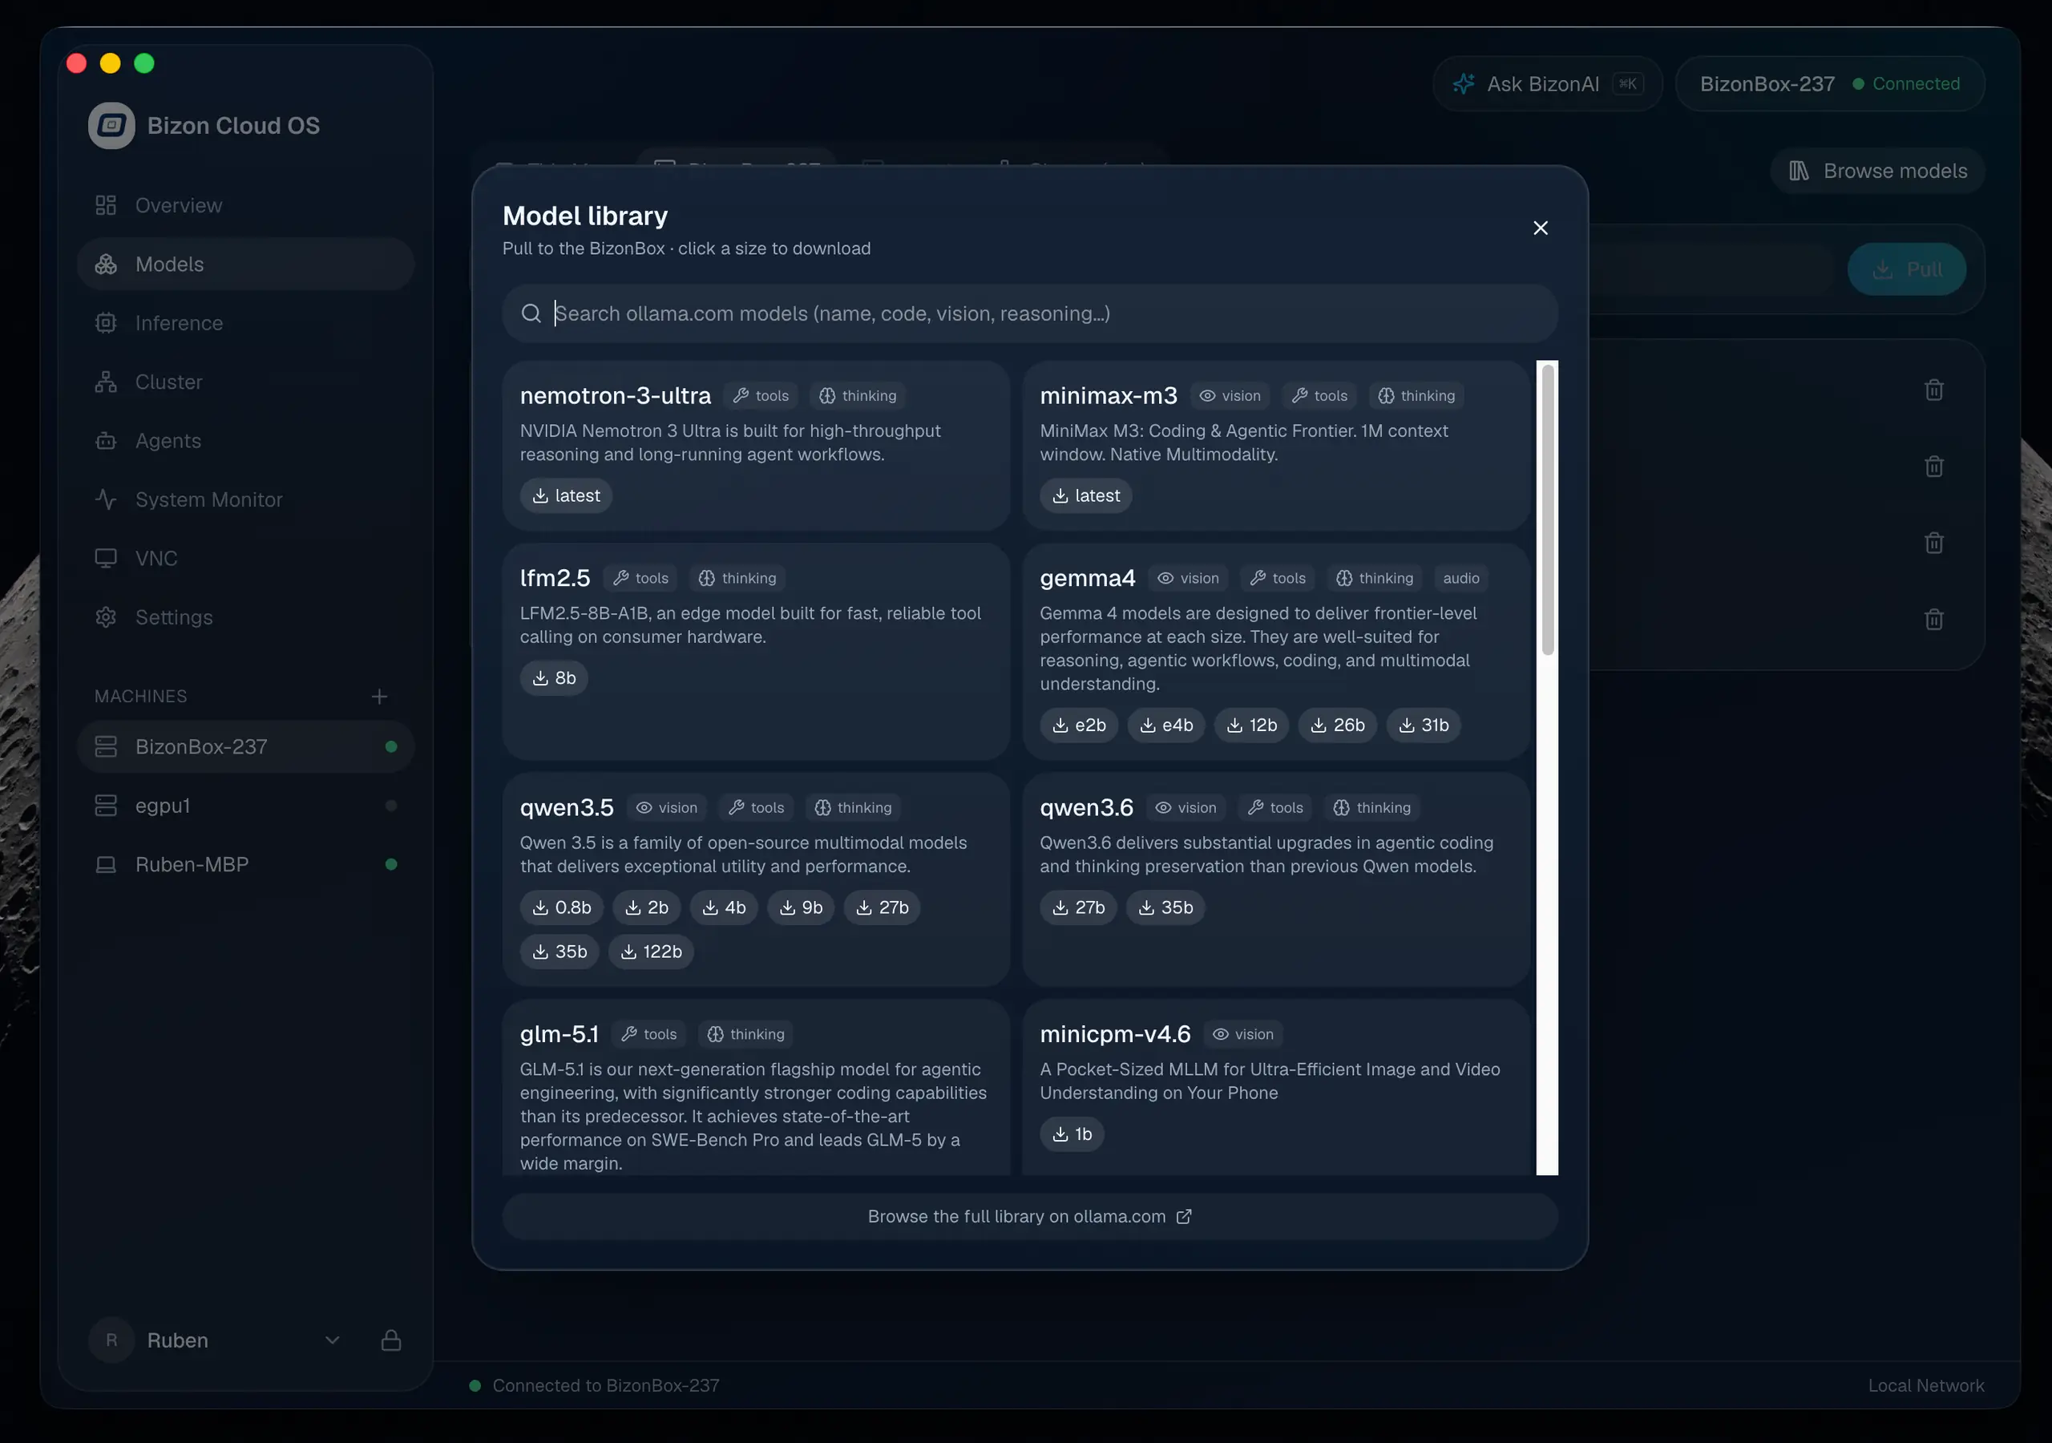Screen dimensions: 2052x1443
Task: Click the audio tag on gemma4
Action: pyautogui.click(x=1460, y=579)
